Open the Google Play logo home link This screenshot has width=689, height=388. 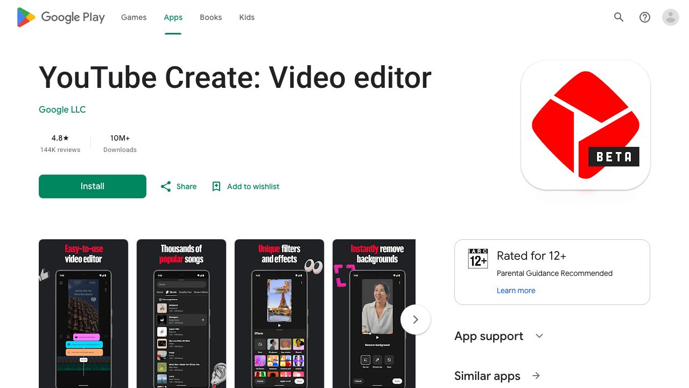pos(61,17)
